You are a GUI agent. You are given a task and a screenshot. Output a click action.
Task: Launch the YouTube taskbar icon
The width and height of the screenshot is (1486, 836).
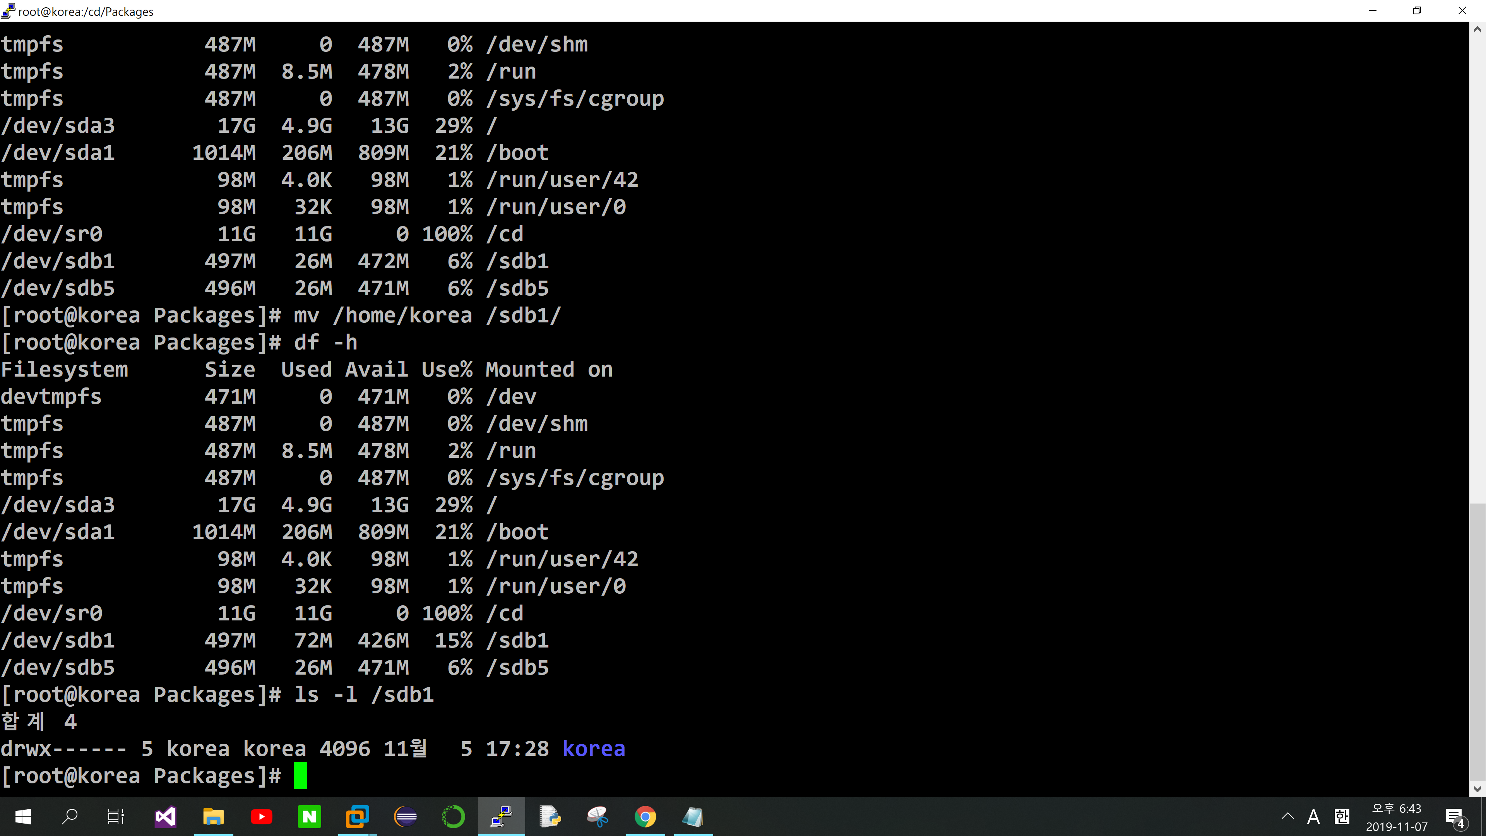coord(261,816)
